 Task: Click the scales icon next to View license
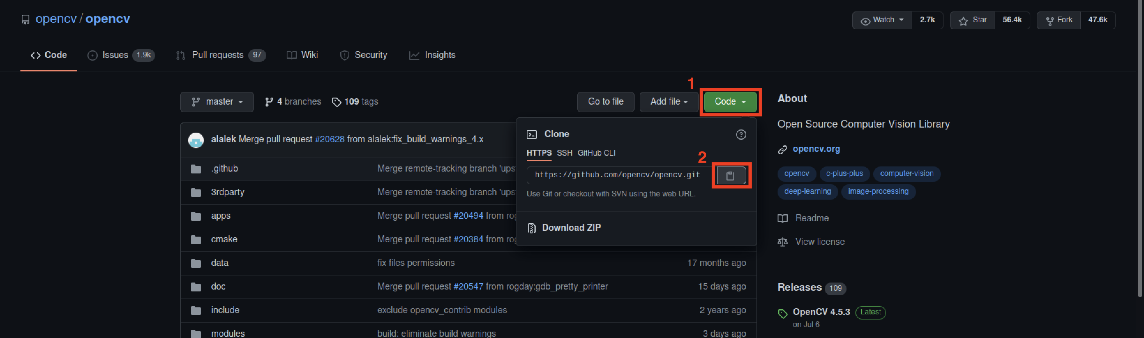point(782,242)
